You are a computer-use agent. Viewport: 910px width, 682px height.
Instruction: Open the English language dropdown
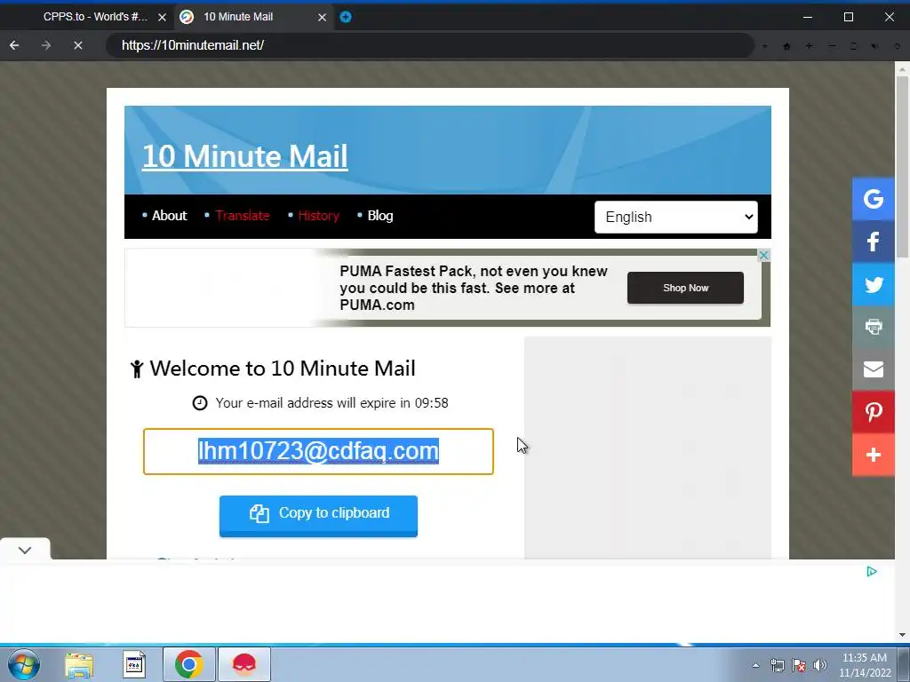coord(676,217)
